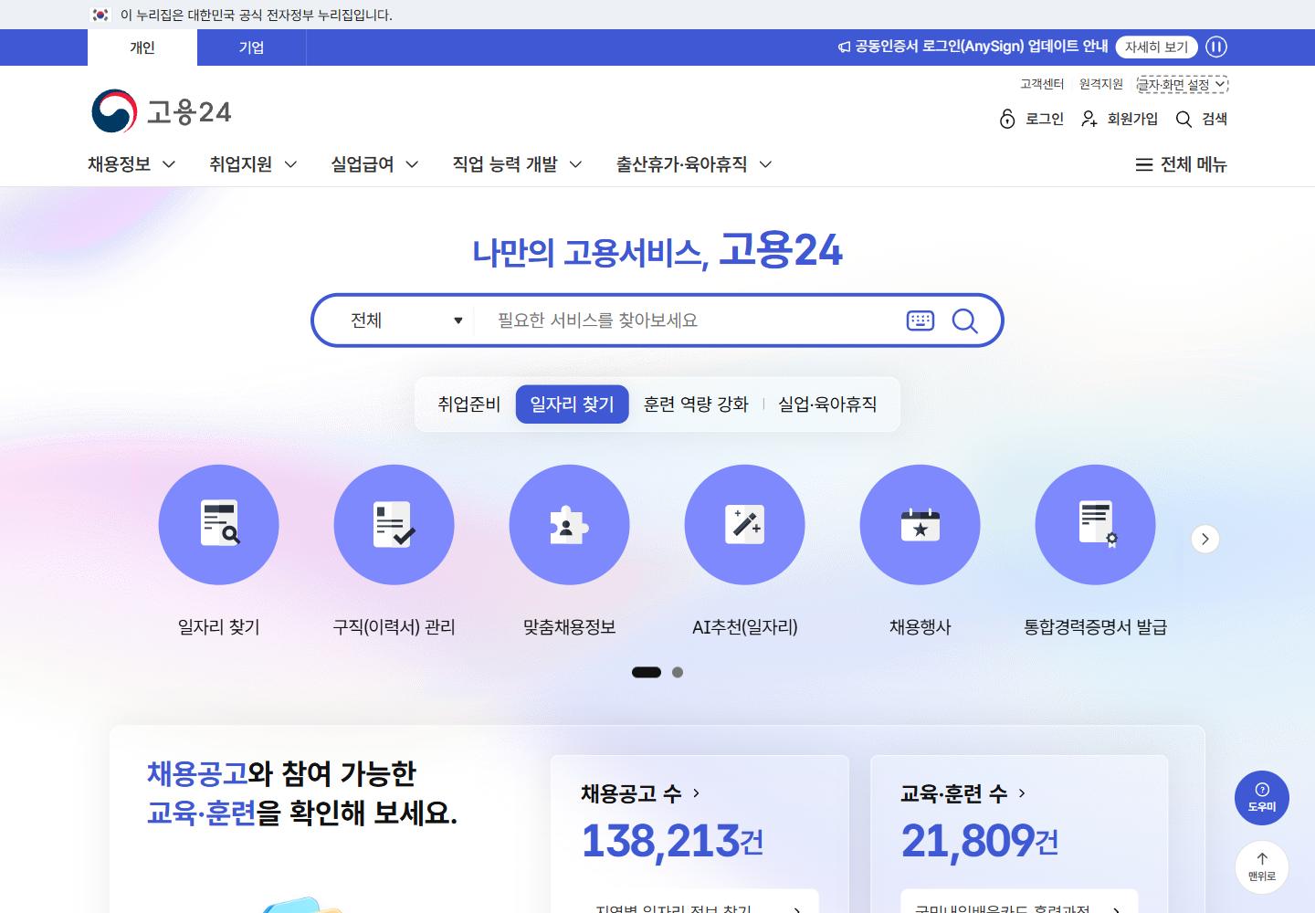The width and height of the screenshot is (1315, 913).
Task: Select the 실업·육아휴직 tab
Action: pos(827,404)
